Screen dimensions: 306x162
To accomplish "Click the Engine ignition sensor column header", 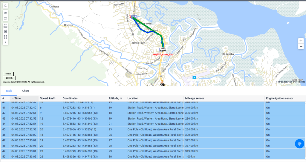I will point(280,98).
